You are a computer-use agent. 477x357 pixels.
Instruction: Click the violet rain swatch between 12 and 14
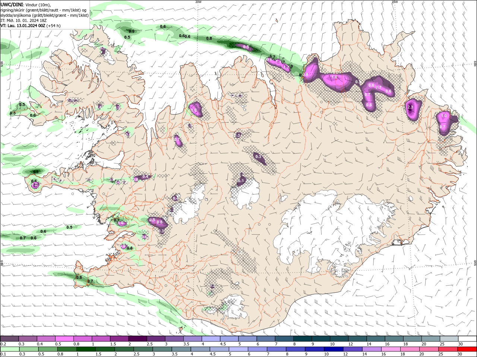[352, 349]
